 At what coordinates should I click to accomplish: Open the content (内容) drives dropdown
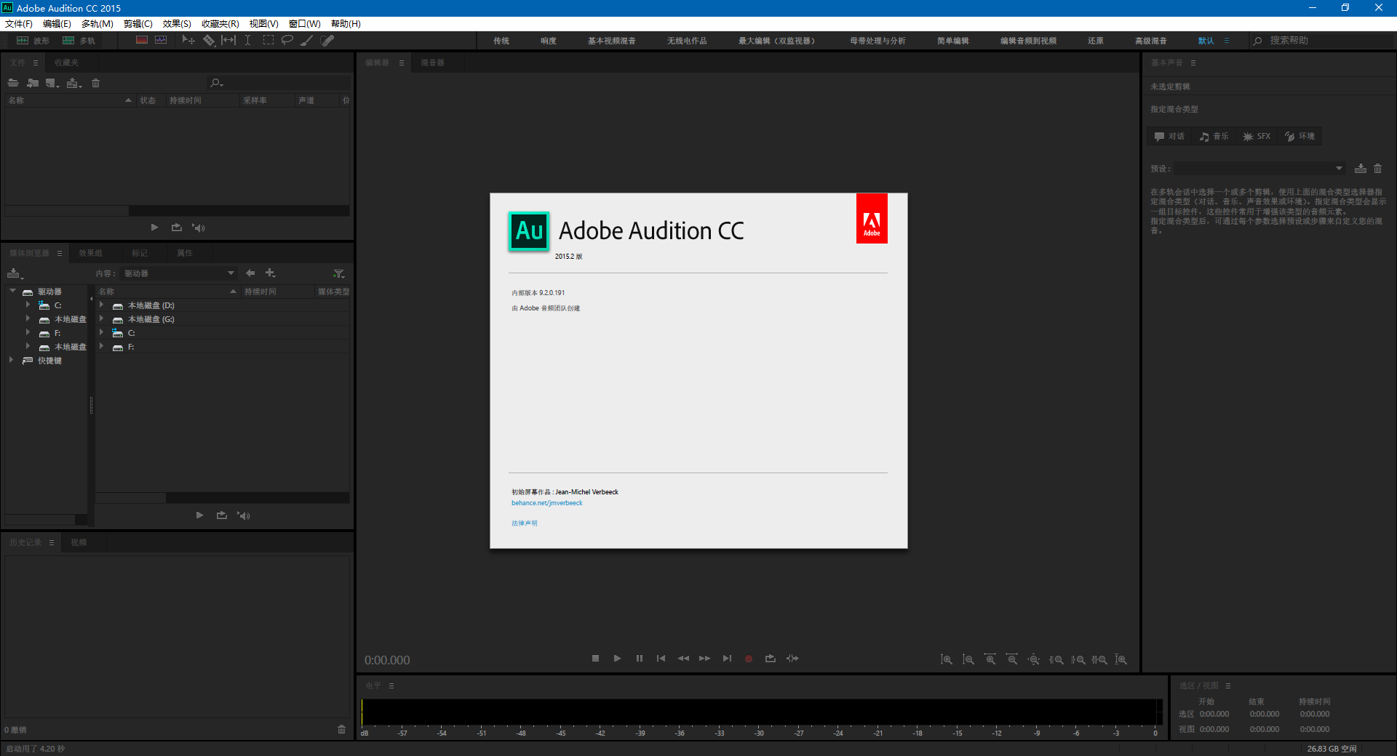coord(179,273)
